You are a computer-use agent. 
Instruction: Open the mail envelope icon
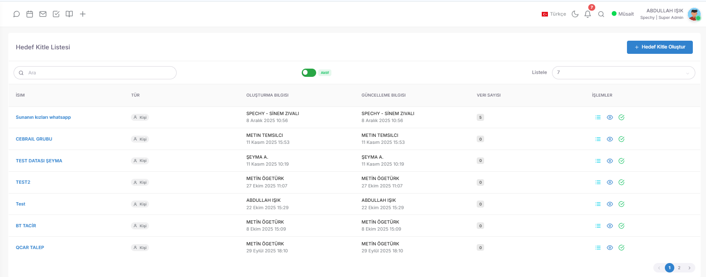(43, 14)
